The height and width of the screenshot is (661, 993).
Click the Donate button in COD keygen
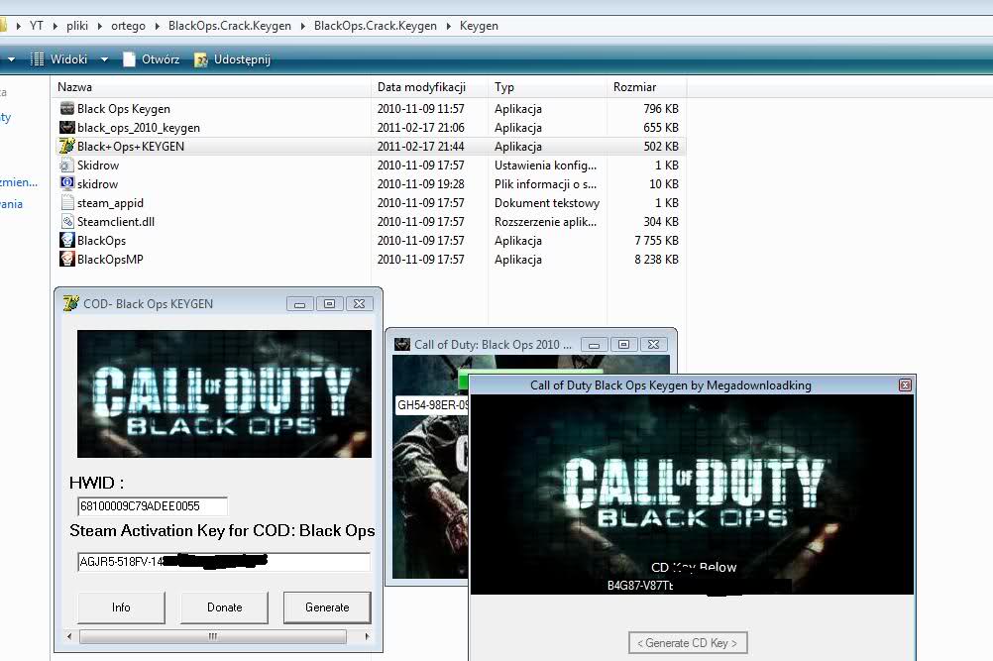pos(224,607)
